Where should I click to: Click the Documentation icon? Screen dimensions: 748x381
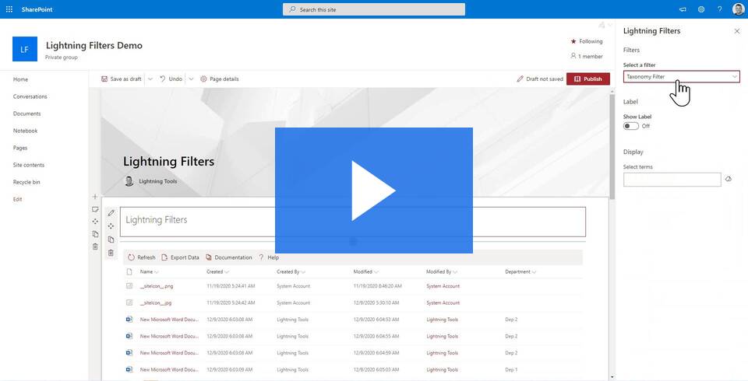(x=209, y=257)
